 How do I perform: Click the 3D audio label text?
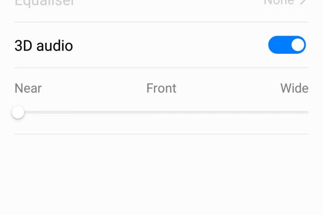(44, 46)
